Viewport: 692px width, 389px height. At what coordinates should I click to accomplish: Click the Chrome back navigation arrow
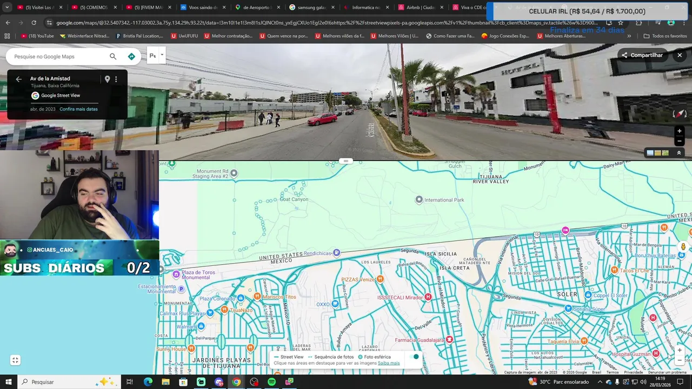(8, 23)
